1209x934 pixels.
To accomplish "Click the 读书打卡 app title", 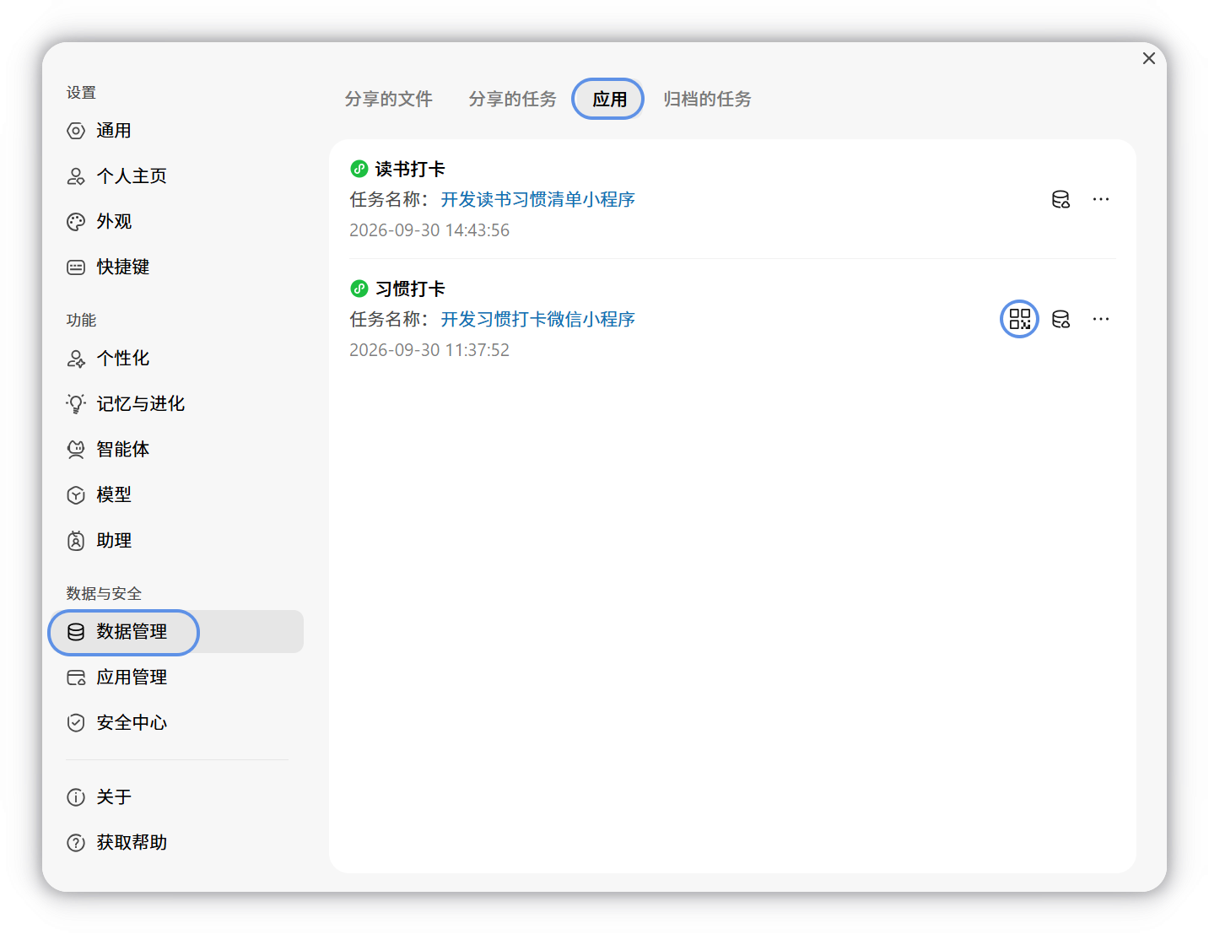I will click(410, 169).
